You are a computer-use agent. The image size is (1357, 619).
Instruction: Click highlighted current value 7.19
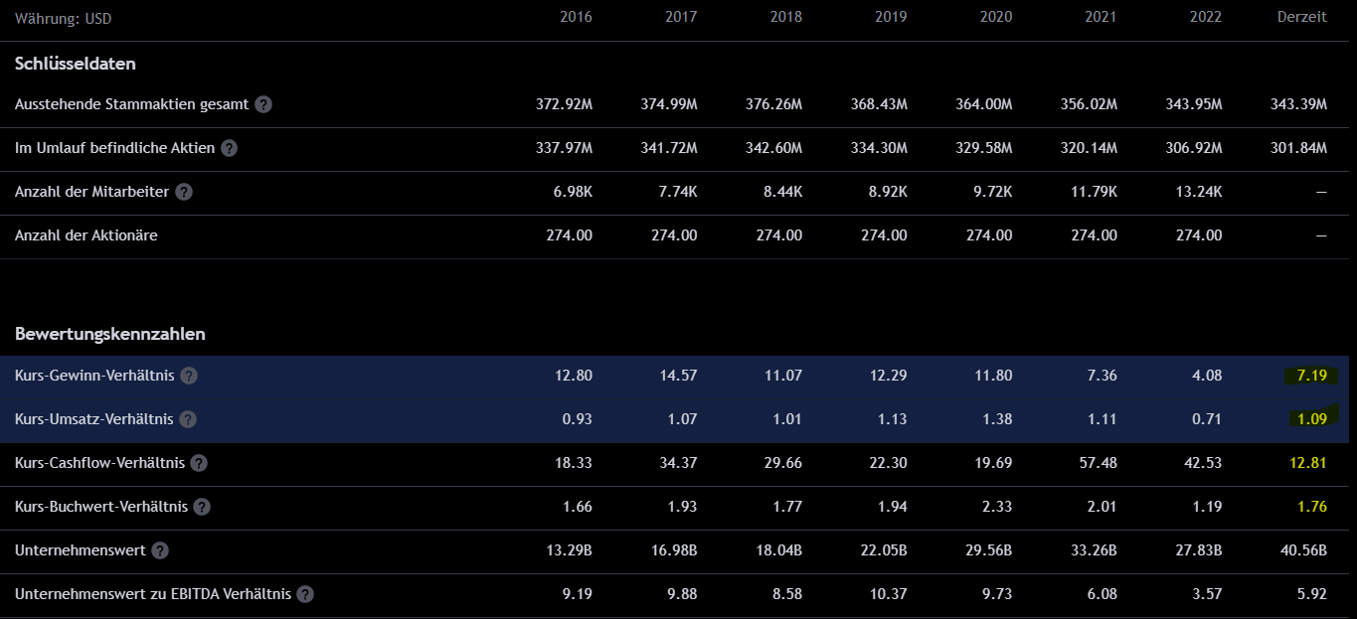click(1311, 376)
